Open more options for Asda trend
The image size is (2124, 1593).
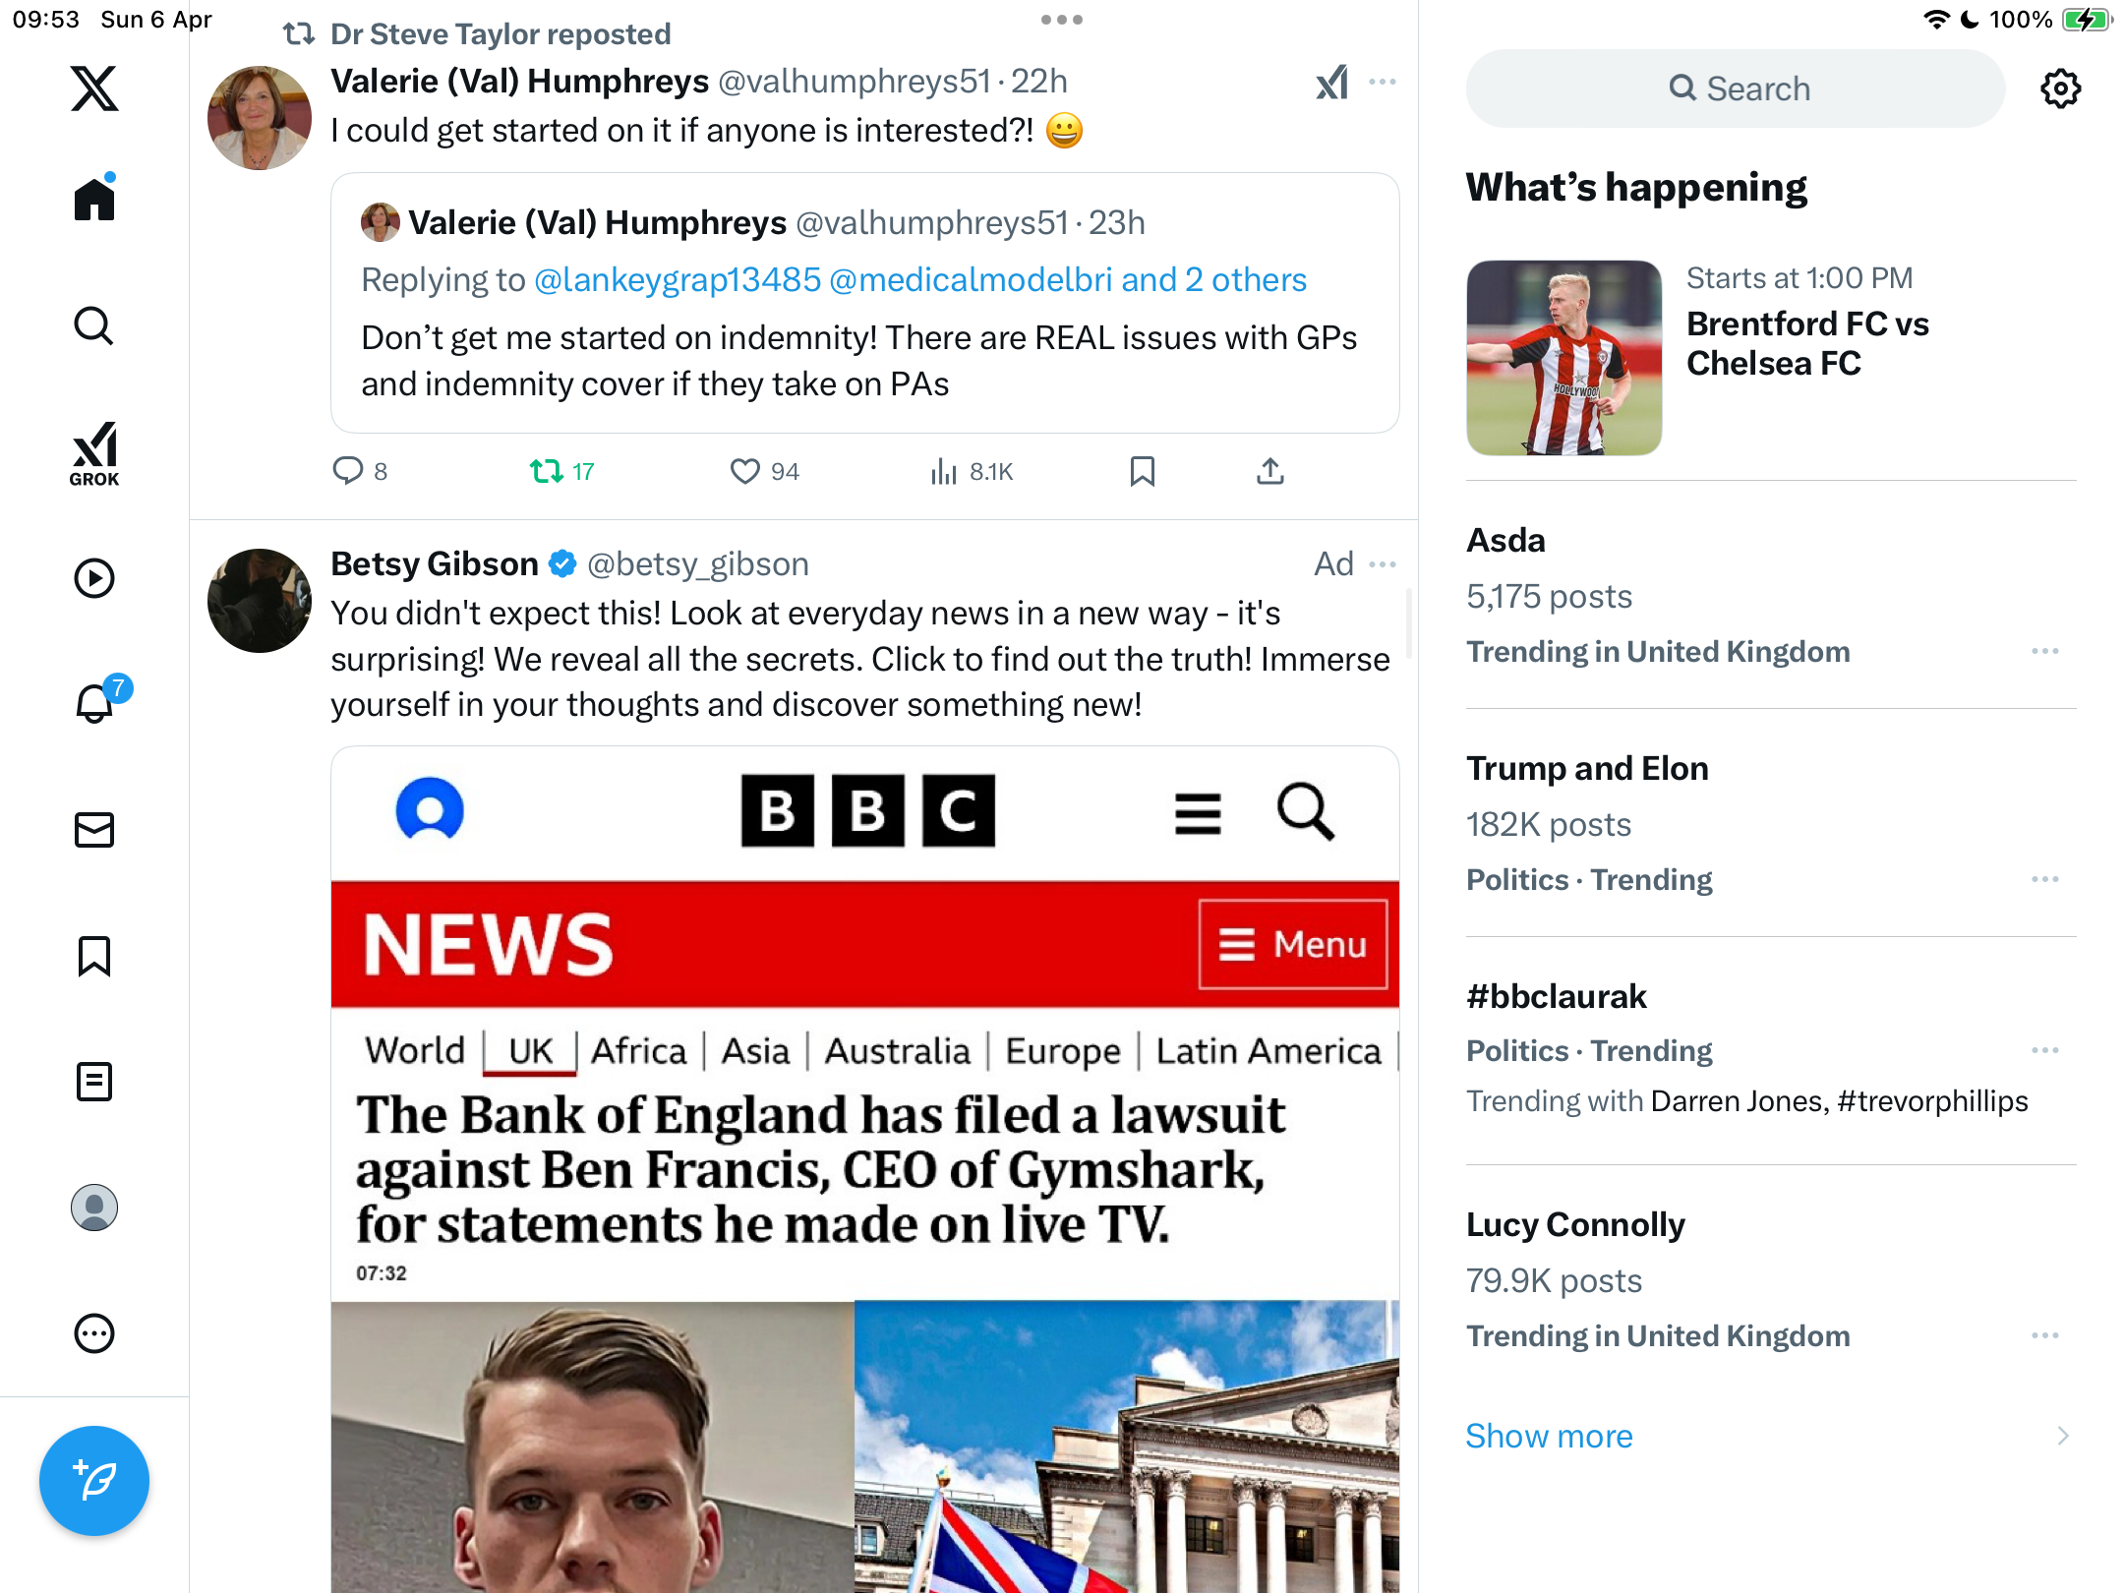click(2045, 651)
